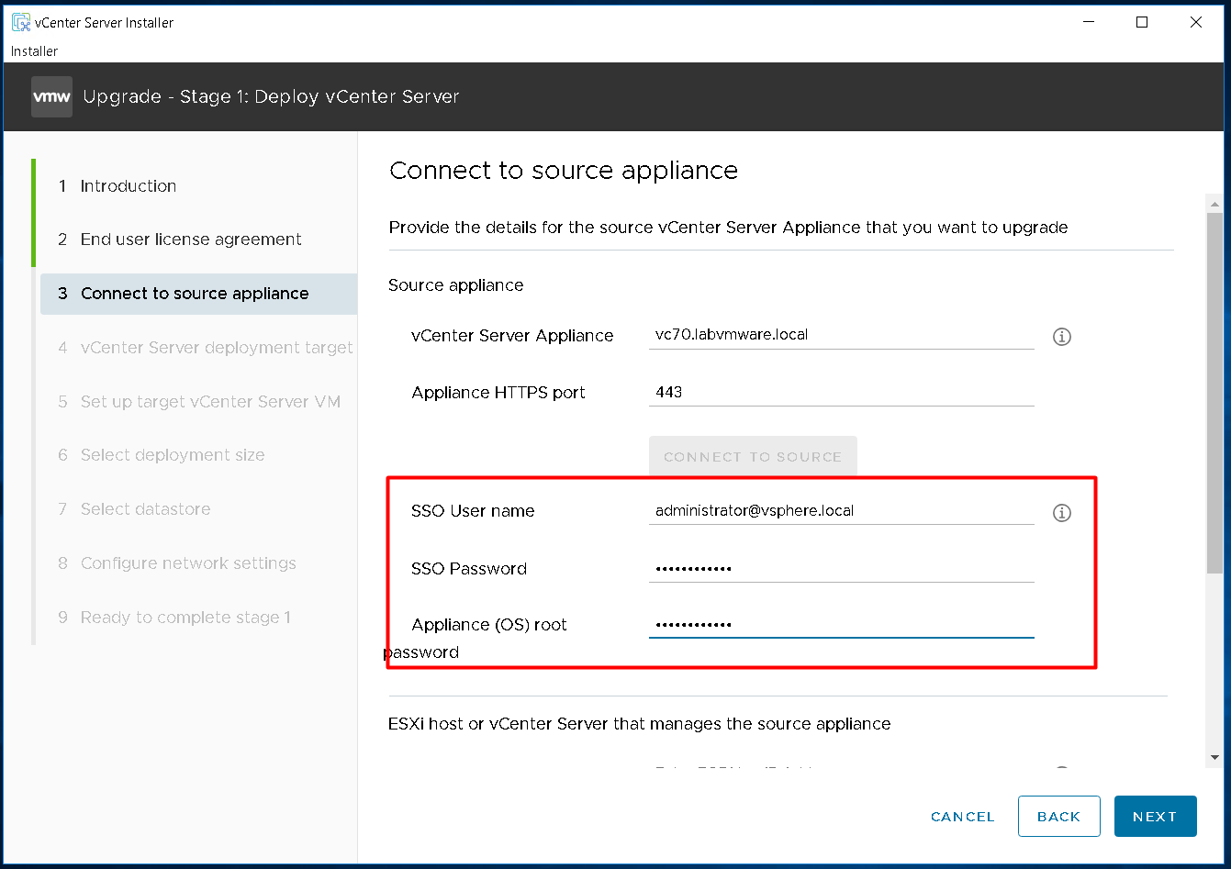Click the info icon beside vCenter Server Appliance
The width and height of the screenshot is (1231, 869).
1062,337
